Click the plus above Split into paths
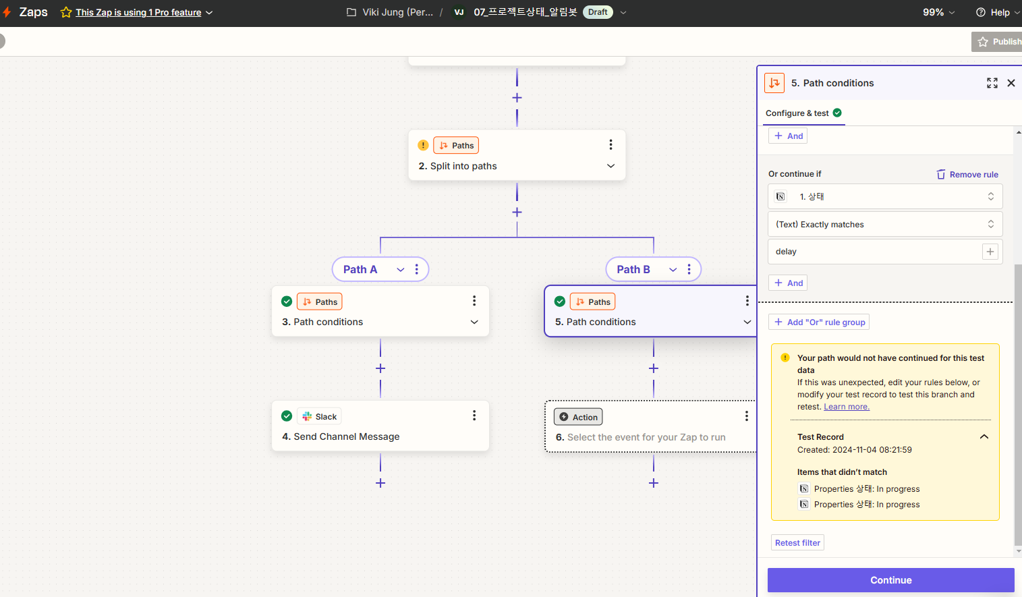Image resolution: width=1022 pixels, height=597 pixels. pyautogui.click(x=517, y=98)
